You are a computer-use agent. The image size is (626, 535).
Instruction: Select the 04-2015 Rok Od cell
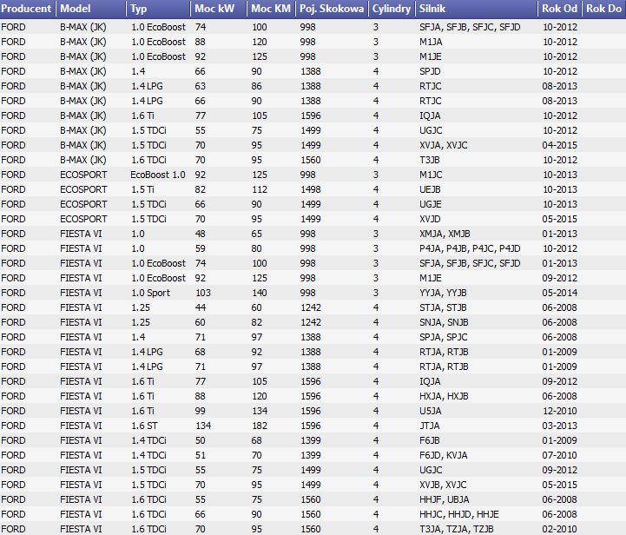pos(559,145)
